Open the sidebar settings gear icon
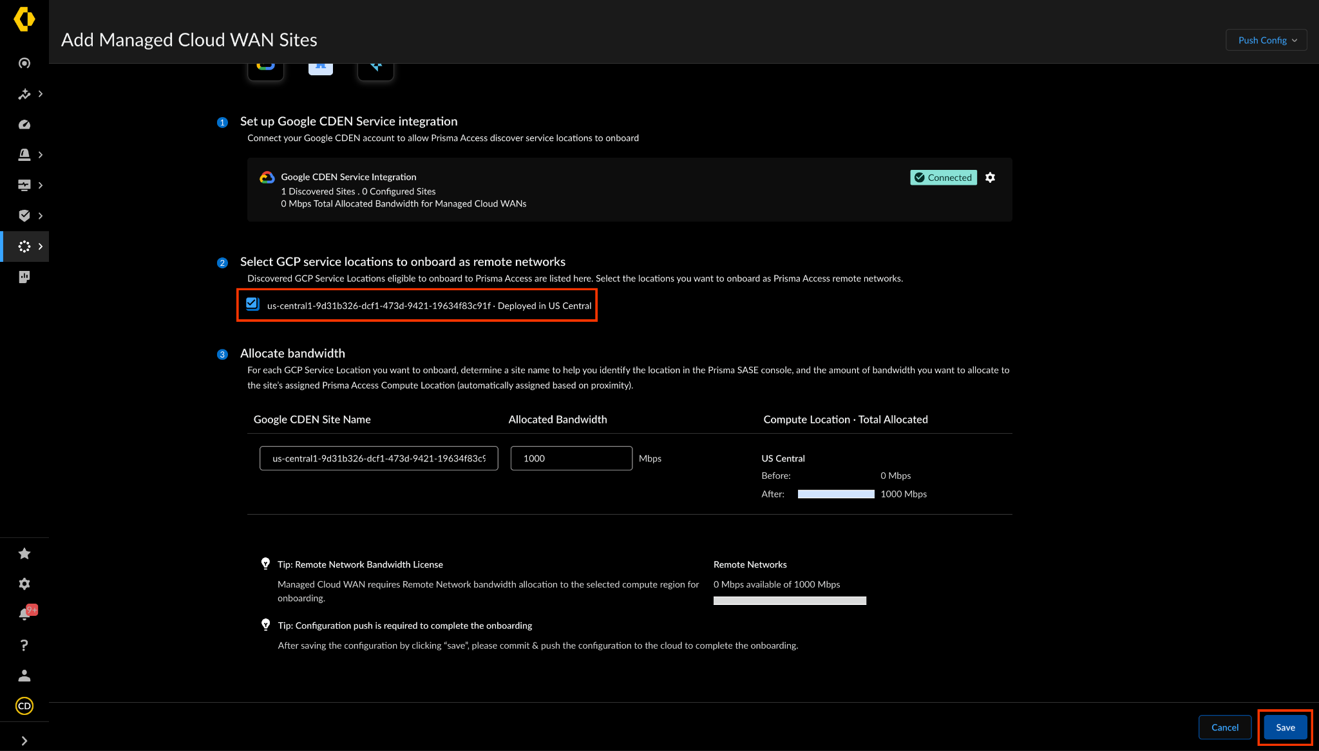This screenshot has height=751, width=1319. [24, 584]
